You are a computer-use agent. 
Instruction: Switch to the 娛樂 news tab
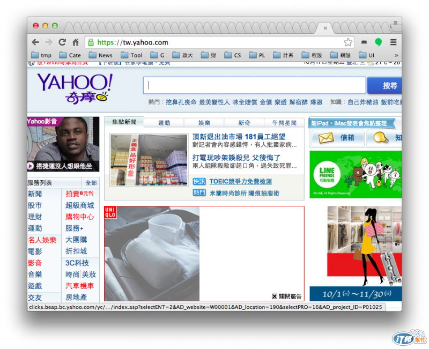(204, 123)
